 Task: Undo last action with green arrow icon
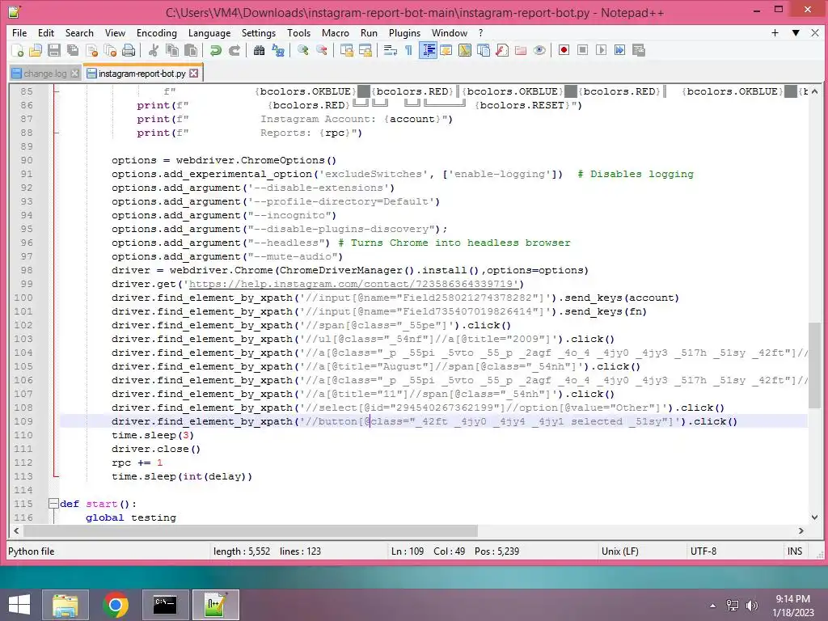[x=215, y=50]
